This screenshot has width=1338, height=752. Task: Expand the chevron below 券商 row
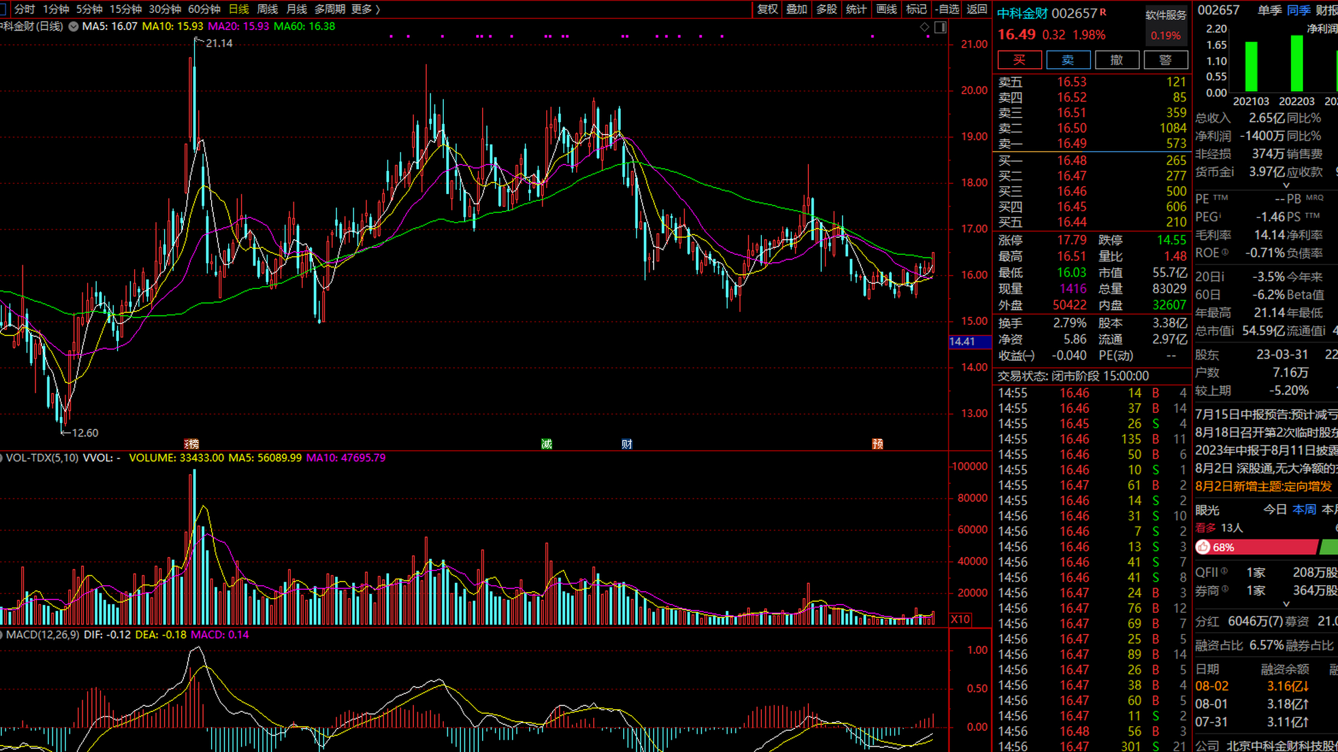tap(1286, 604)
